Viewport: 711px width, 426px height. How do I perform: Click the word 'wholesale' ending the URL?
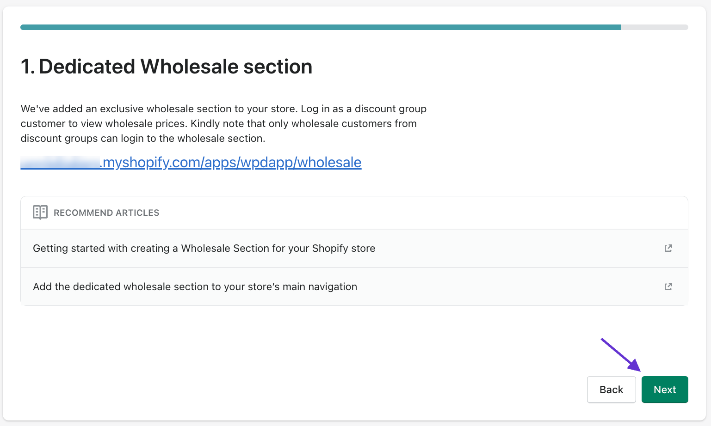pos(329,163)
